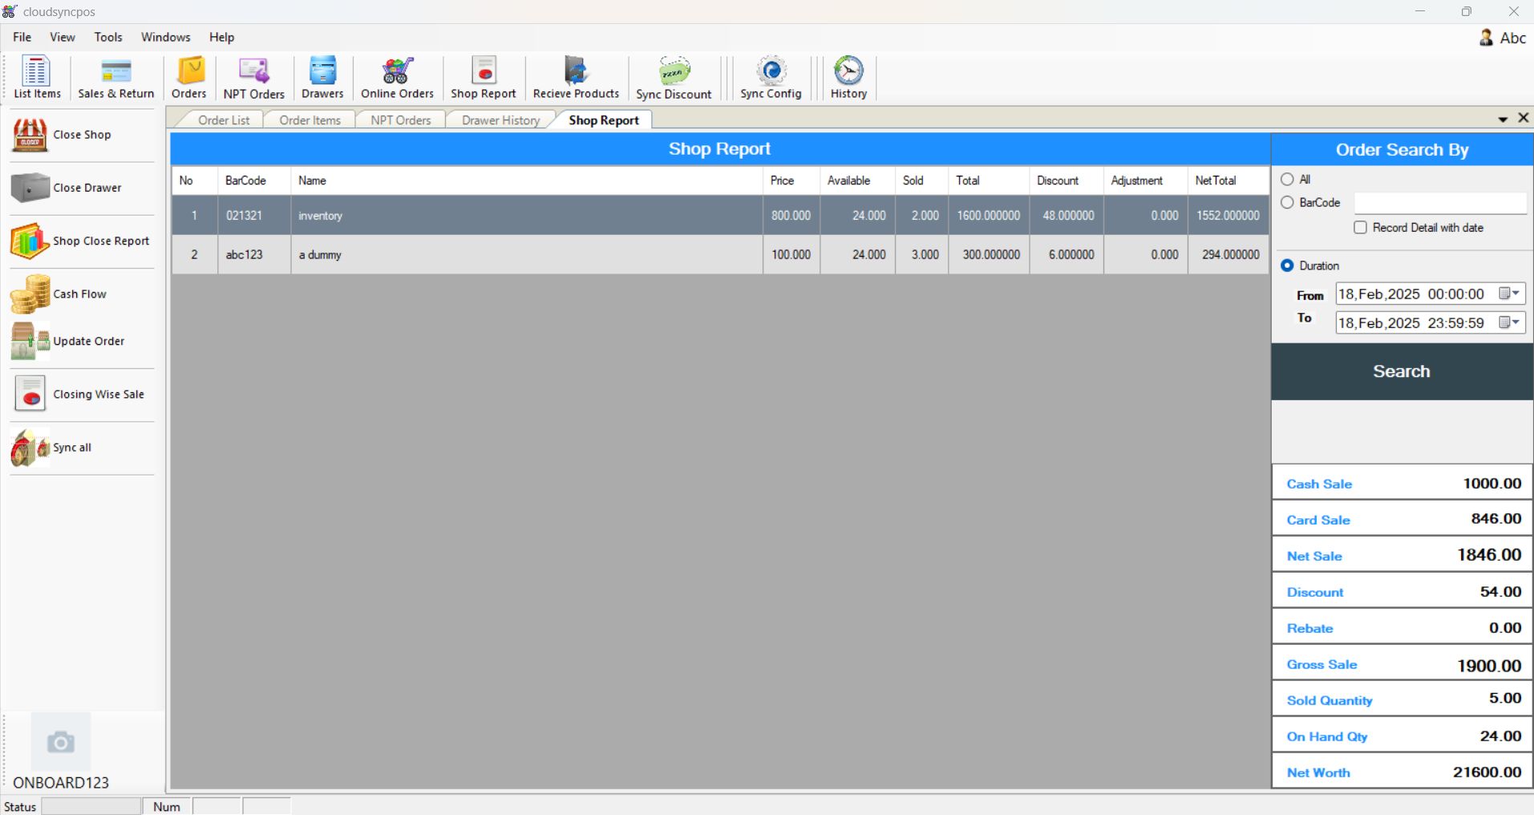The image size is (1534, 815).
Task: Enable Record Detail with date checkbox
Action: pyautogui.click(x=1360, y=228)
